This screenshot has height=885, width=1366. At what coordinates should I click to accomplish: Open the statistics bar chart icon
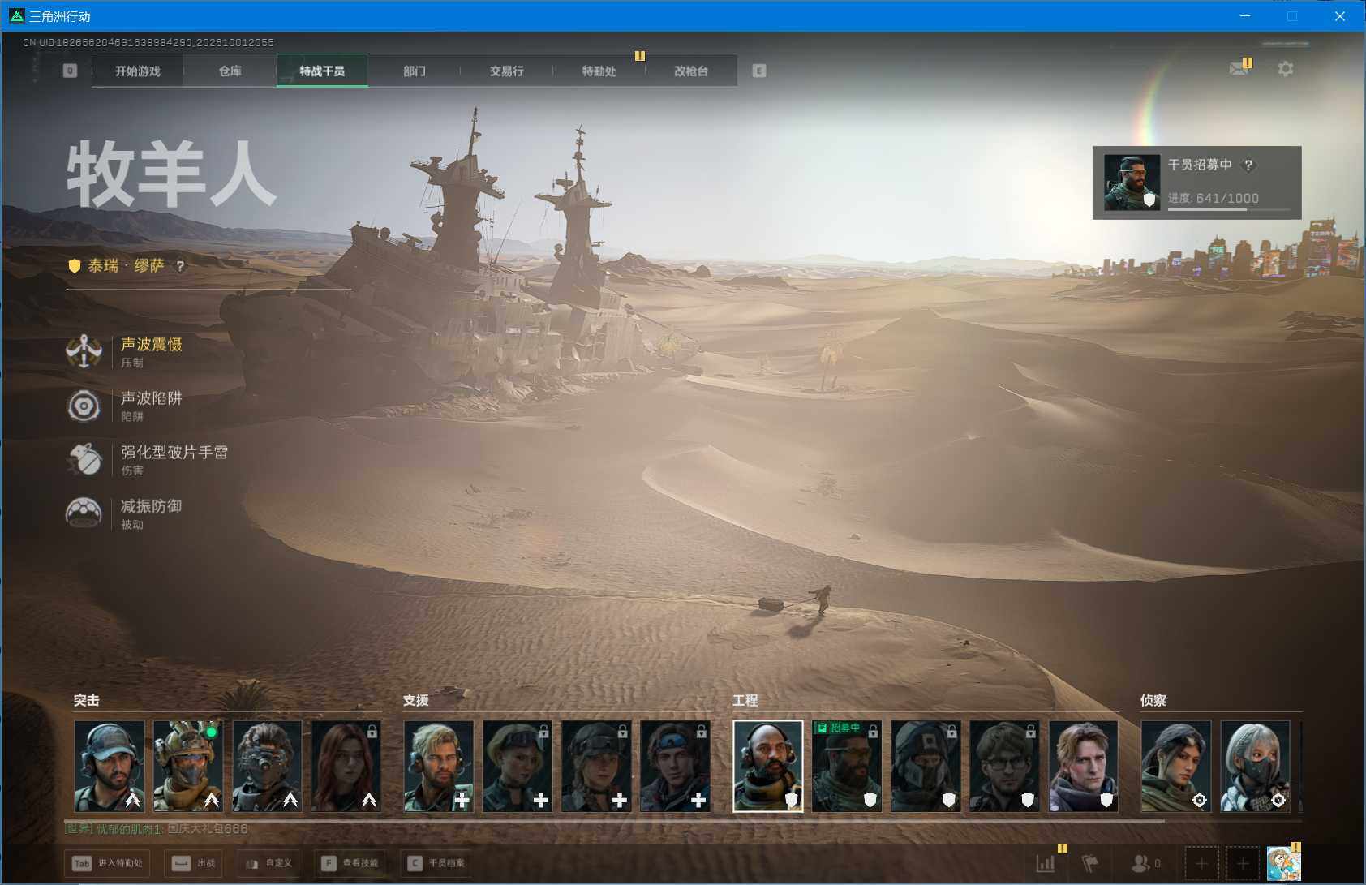pyautogui.click(x=1046, y=863)
